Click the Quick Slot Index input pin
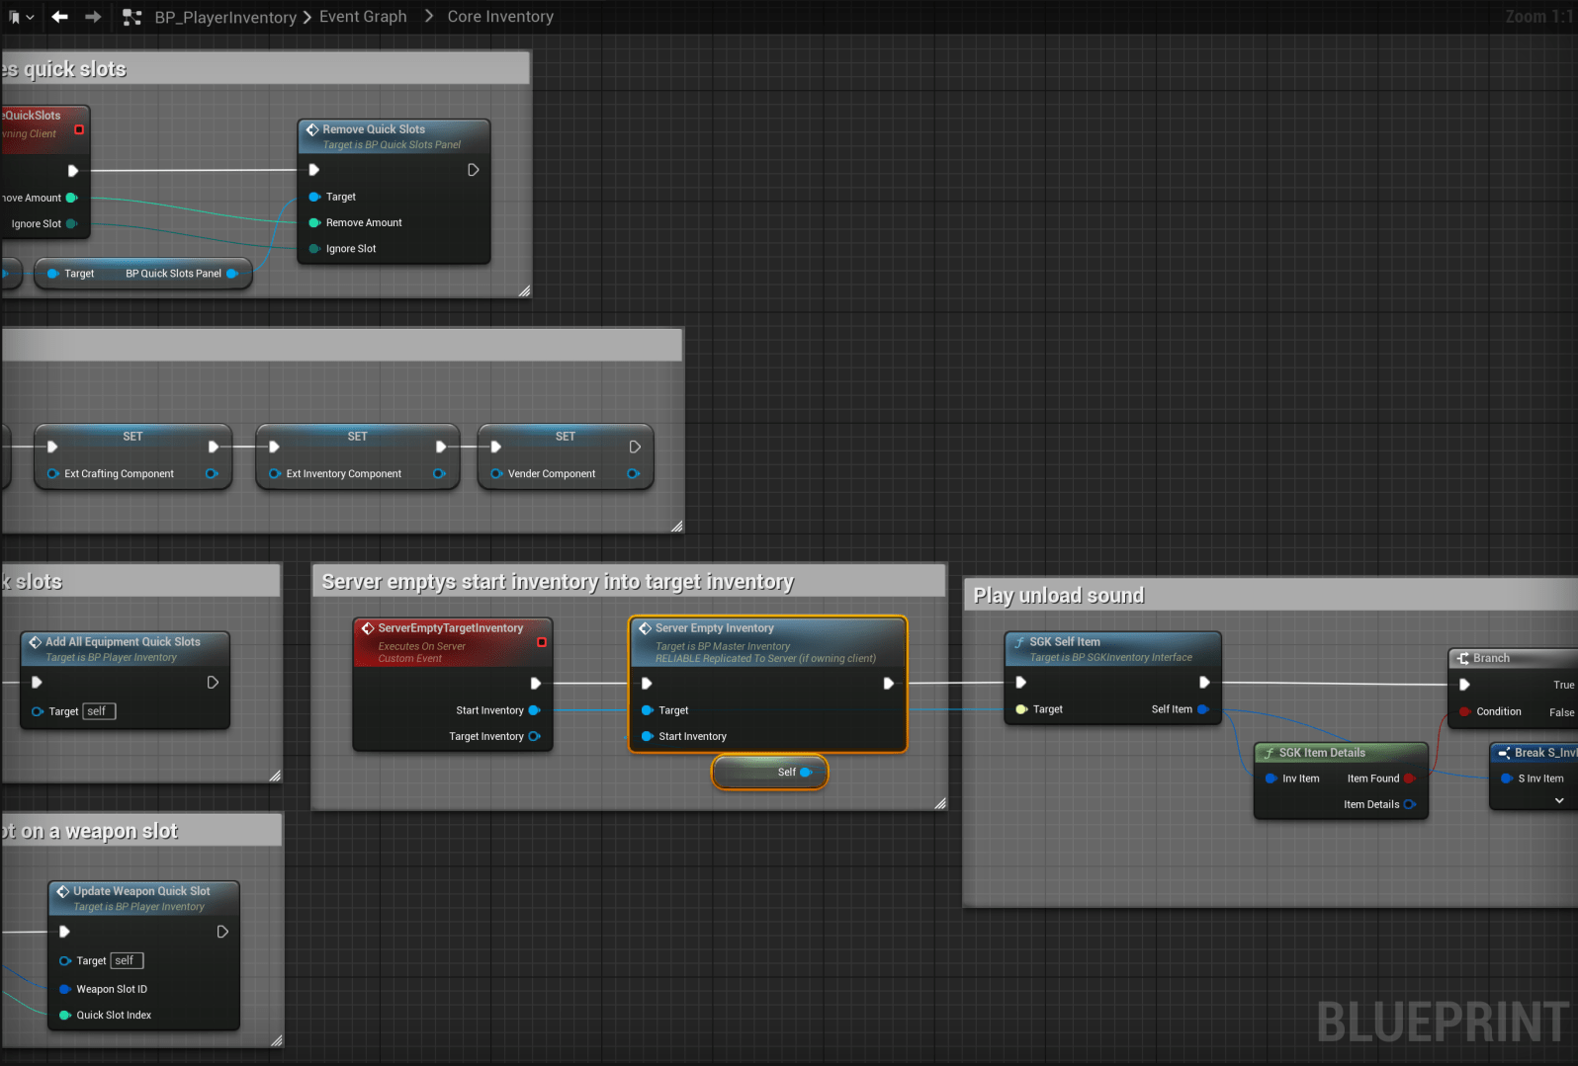The height and width of the screenshot is (1066, 1578). (x=65, y=1015)
